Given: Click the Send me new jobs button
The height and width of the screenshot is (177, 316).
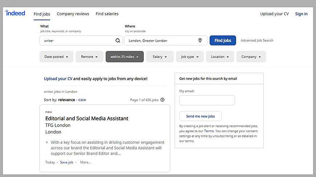Looking at the screenshot, I should point(200,116).
